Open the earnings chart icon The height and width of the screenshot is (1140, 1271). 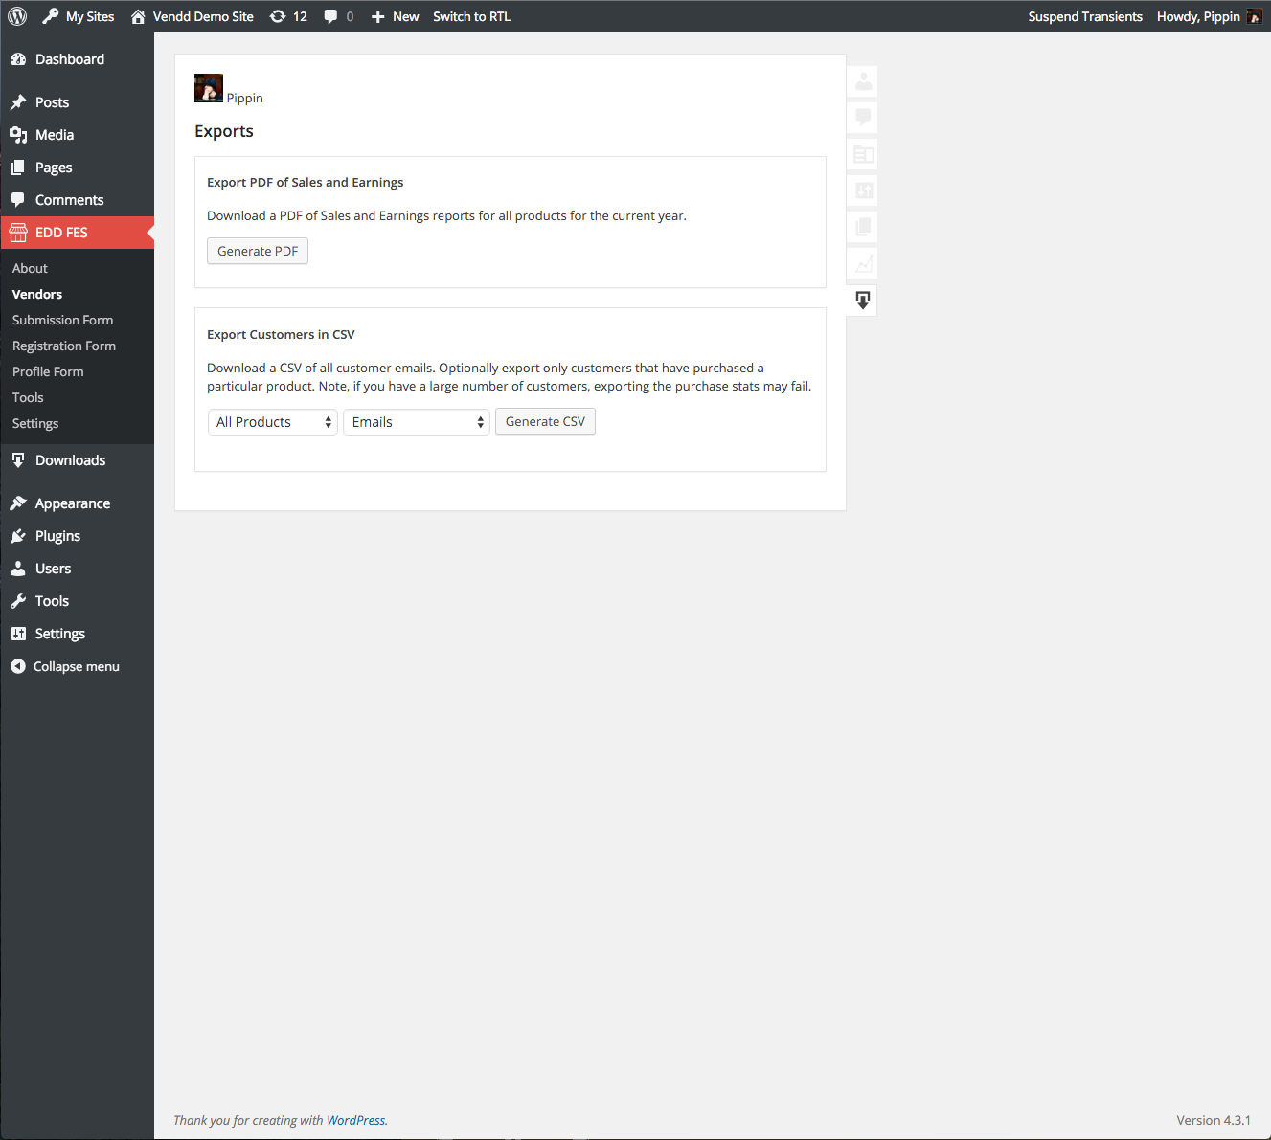861,263
